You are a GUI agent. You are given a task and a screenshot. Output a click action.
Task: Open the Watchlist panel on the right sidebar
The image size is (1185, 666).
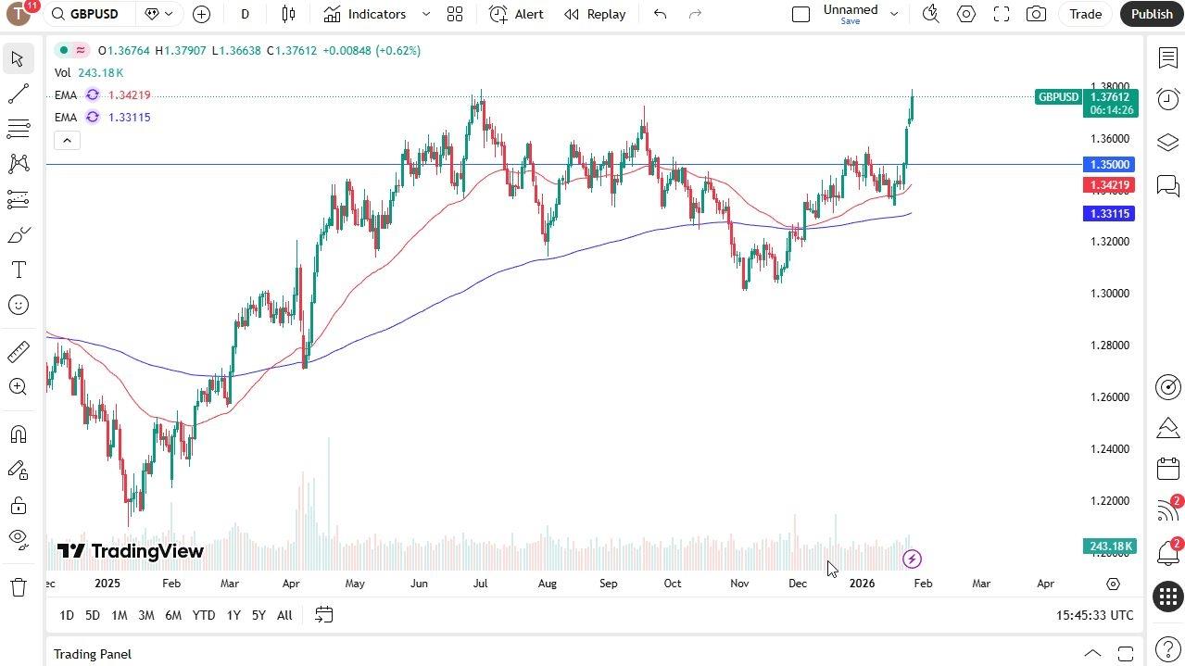(x=1167, y=57)
